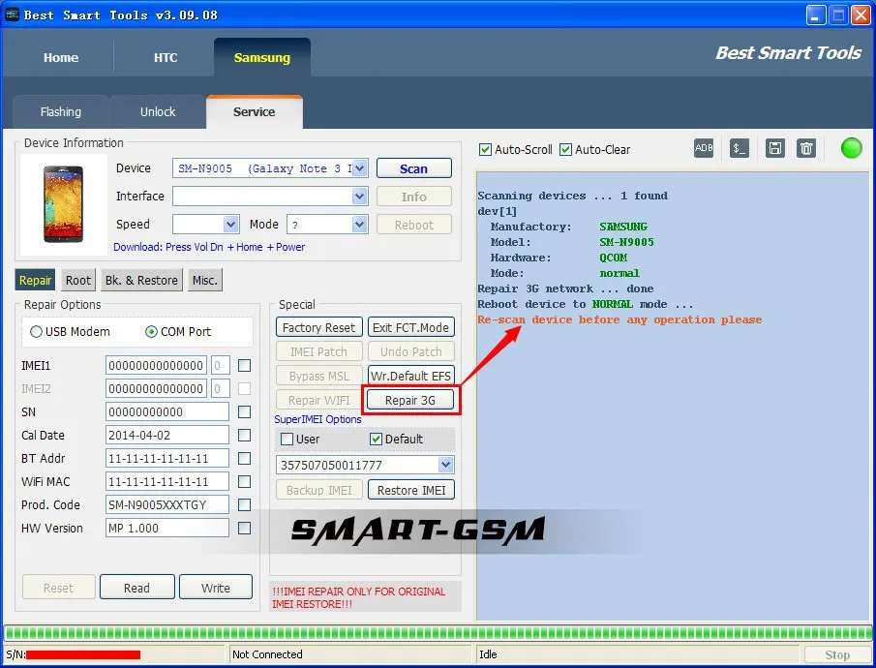The height and width of the screenshot is (668, 876).
Task: Expand the Speed dropdown
Action: click(230, 225)
